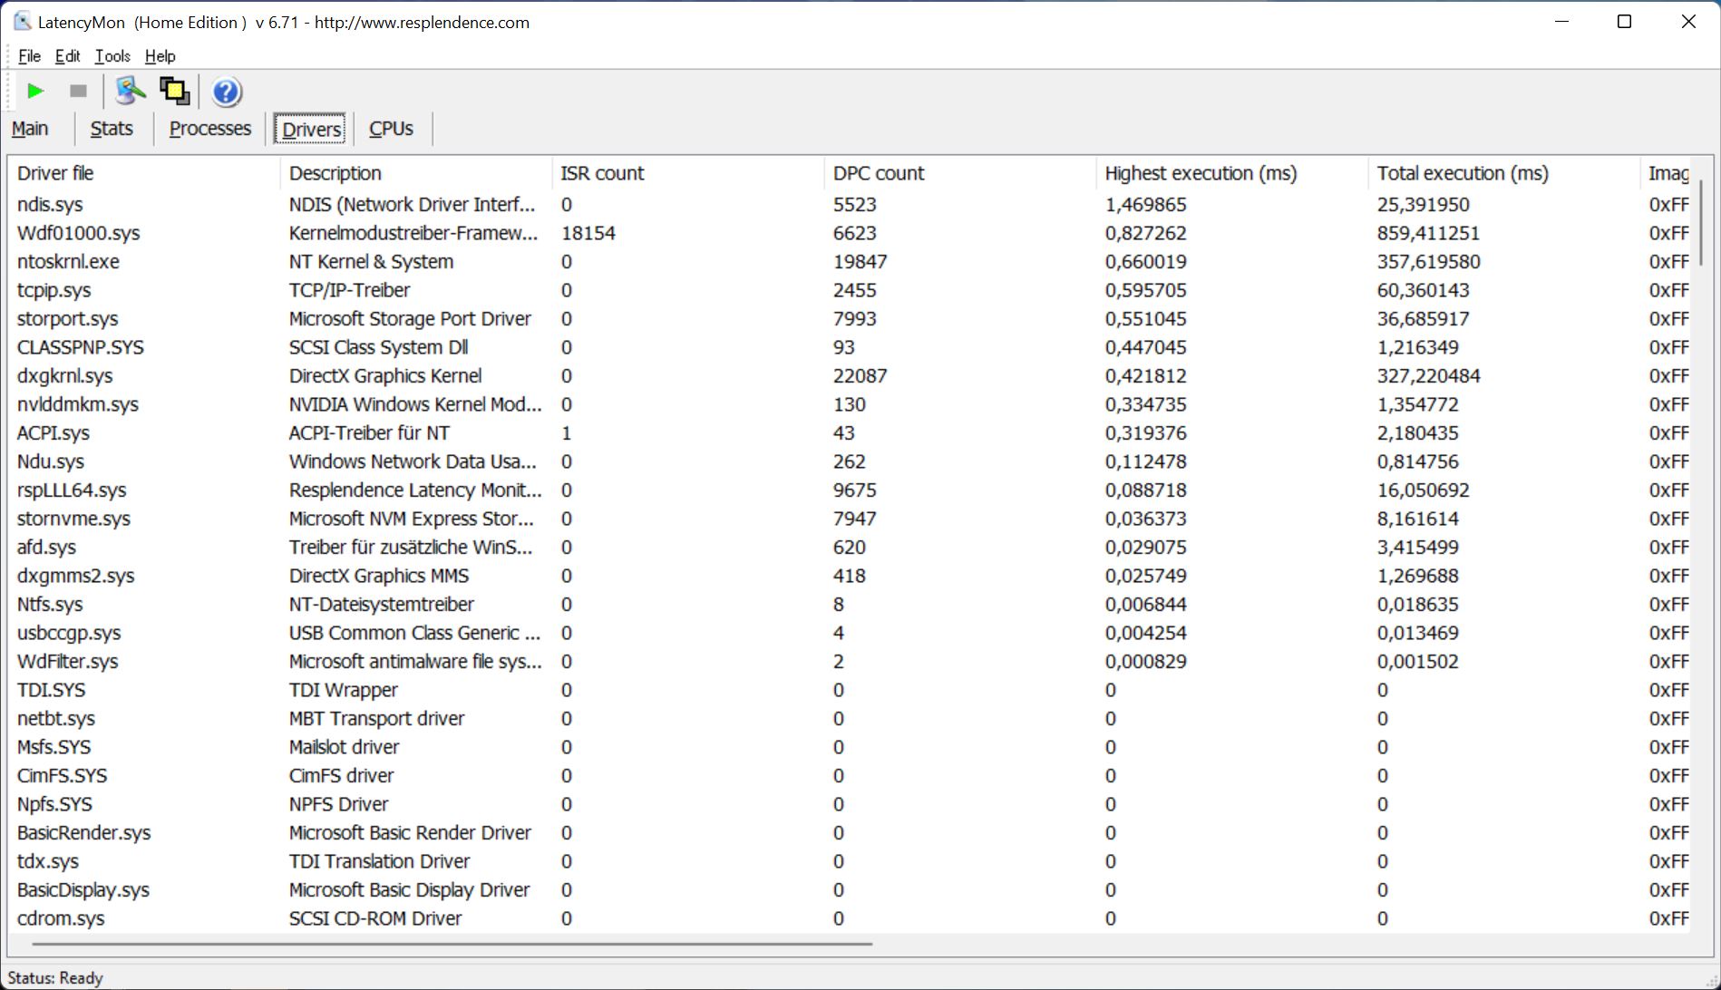
Task: Switch to the CPUs tab
Action: click(391, 129)
